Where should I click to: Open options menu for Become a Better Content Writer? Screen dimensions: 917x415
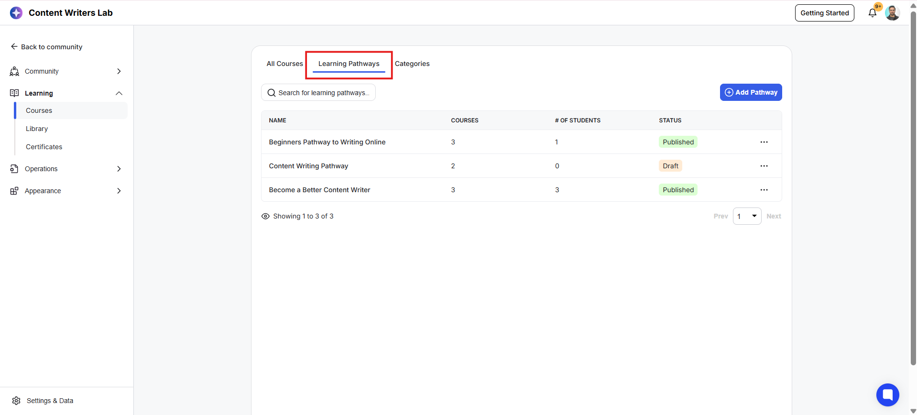[764, 190]
